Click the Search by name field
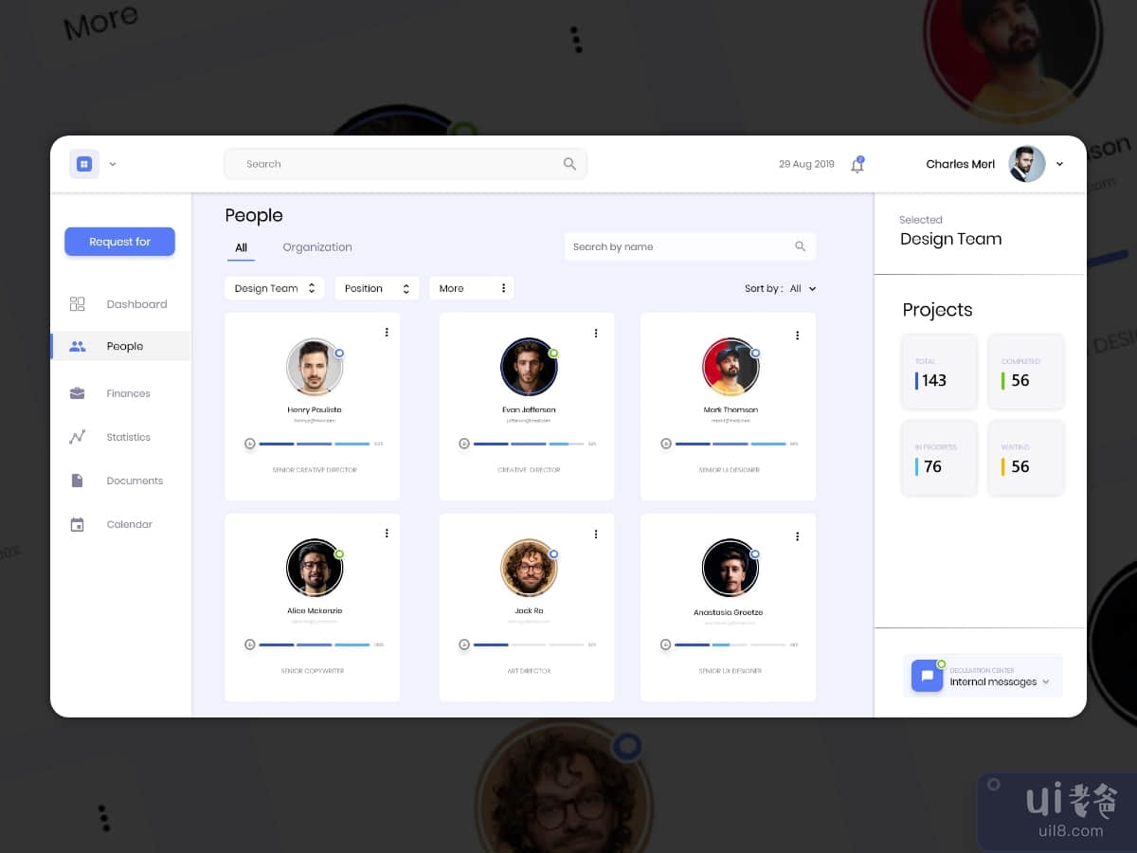1137x853 pixels. pyautogui.click(x=682, y=246)
